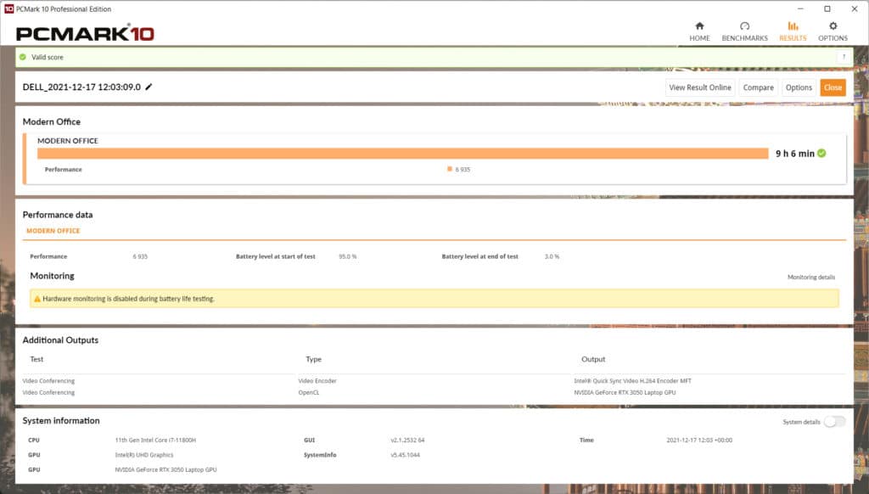The height and width of the screenshot is (494, 869).
Task: Click the GUI version value v2.1.2532 64
Action: click(x=407, y=441)
